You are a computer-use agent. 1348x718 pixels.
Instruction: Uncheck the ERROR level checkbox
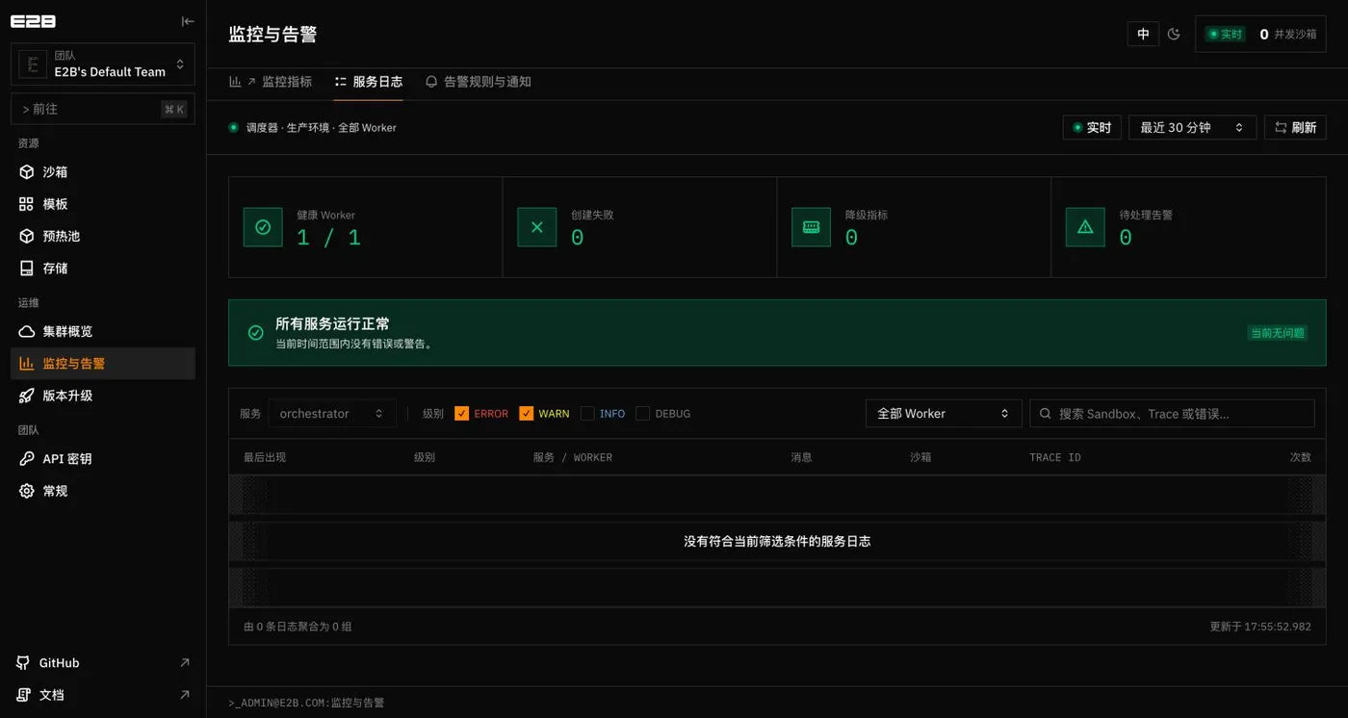tap(461, 414)
